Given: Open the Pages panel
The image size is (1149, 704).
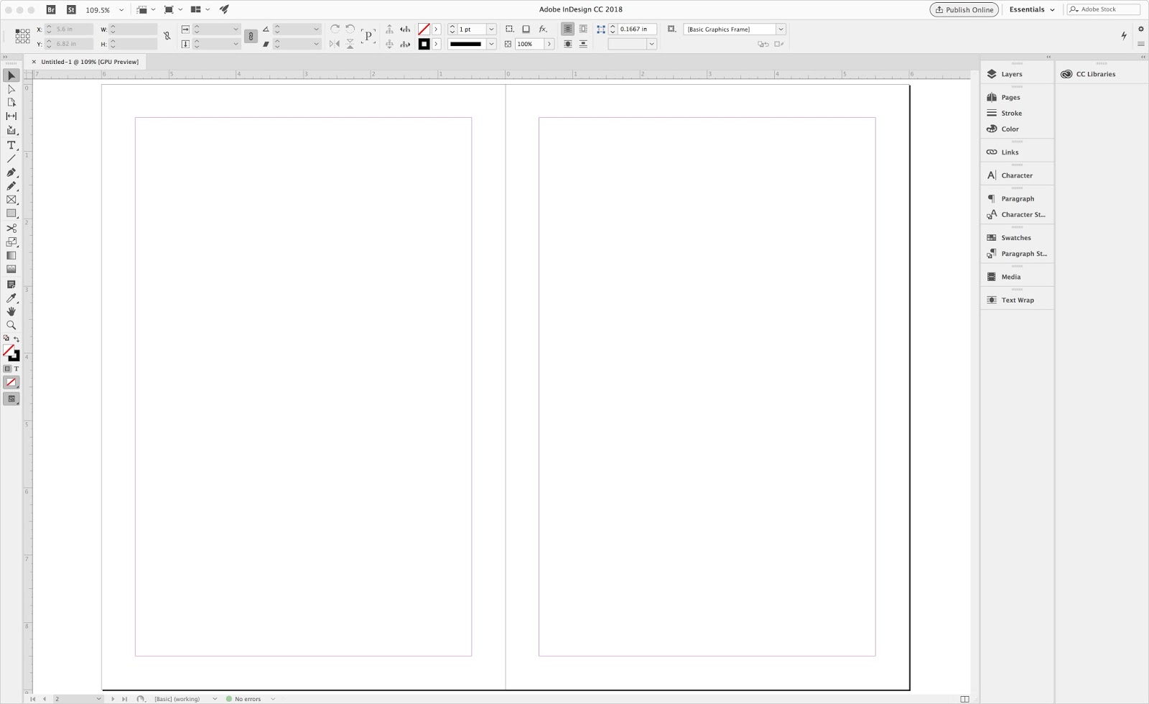Looking at the screenshot, I should [x=1010, y=97].
